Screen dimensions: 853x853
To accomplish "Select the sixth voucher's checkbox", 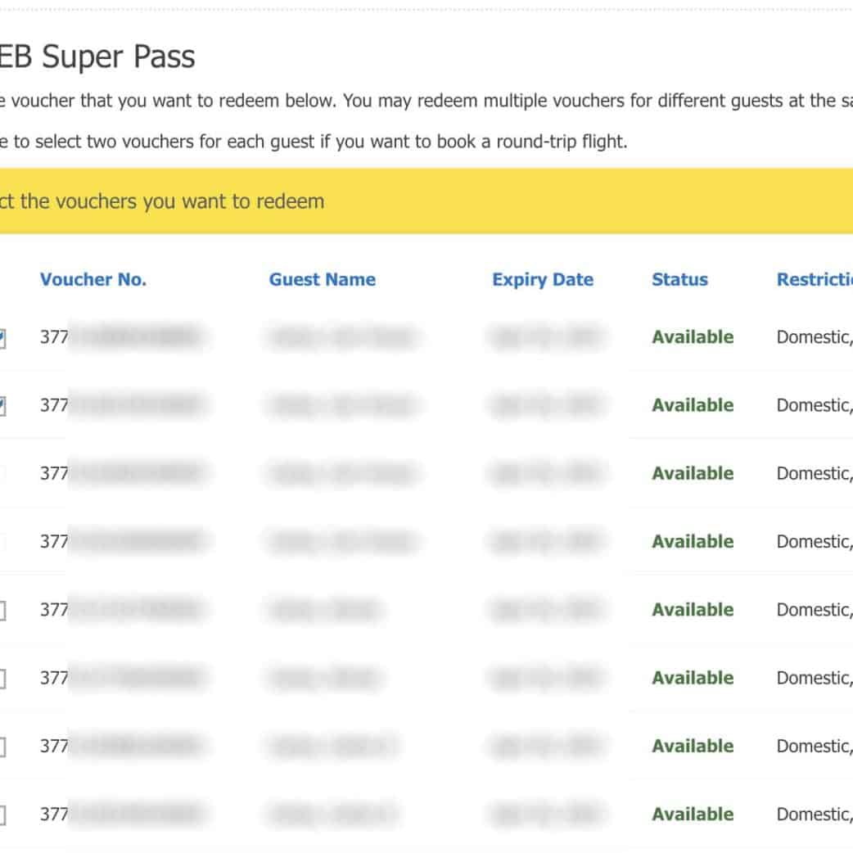I will [x=2, y=679].
